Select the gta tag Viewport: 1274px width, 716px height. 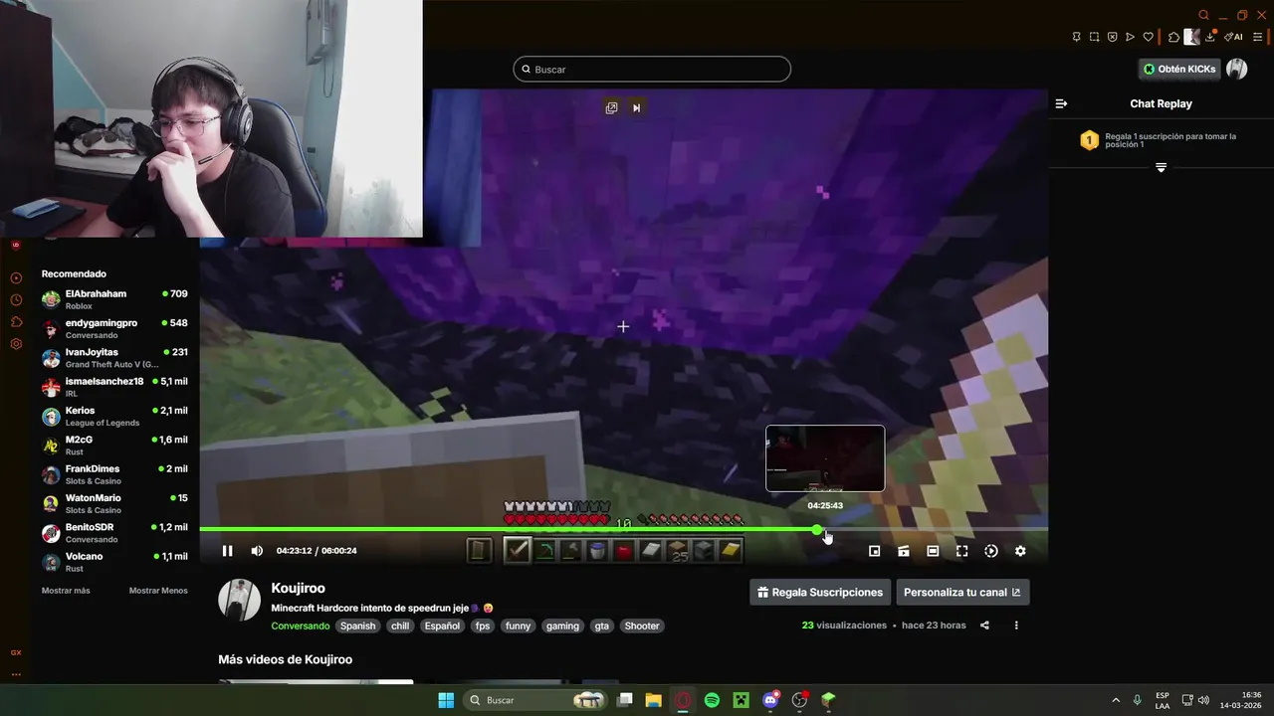point(601,626)
